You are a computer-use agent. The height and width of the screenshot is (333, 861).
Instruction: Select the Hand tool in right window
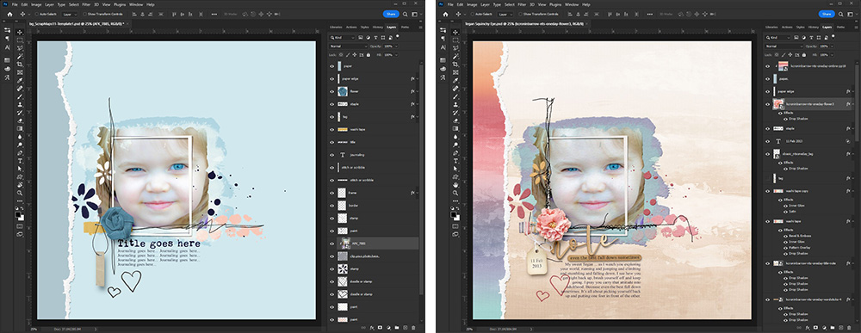click(x=455, y=185)
